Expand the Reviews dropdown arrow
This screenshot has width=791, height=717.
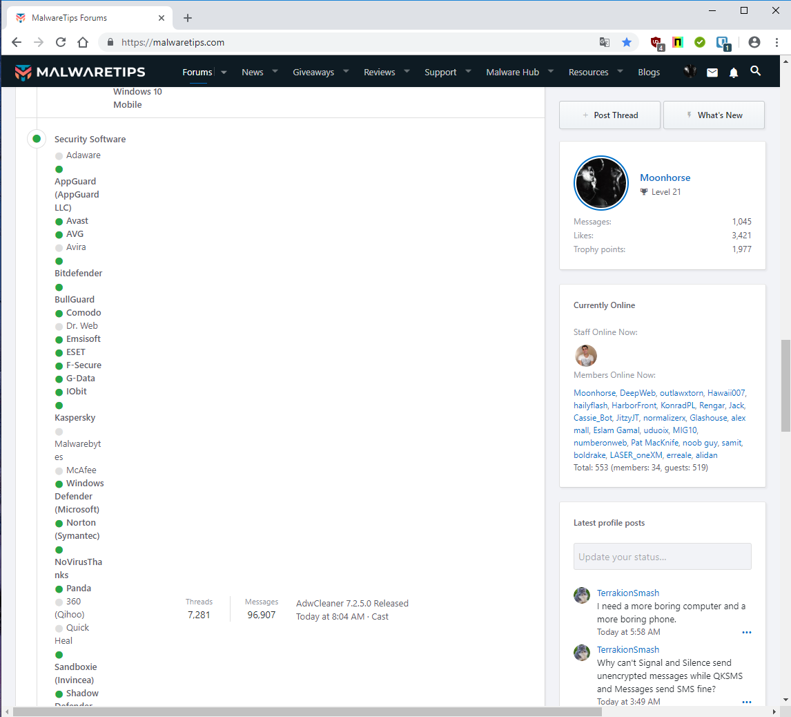(x=407, y=72)
